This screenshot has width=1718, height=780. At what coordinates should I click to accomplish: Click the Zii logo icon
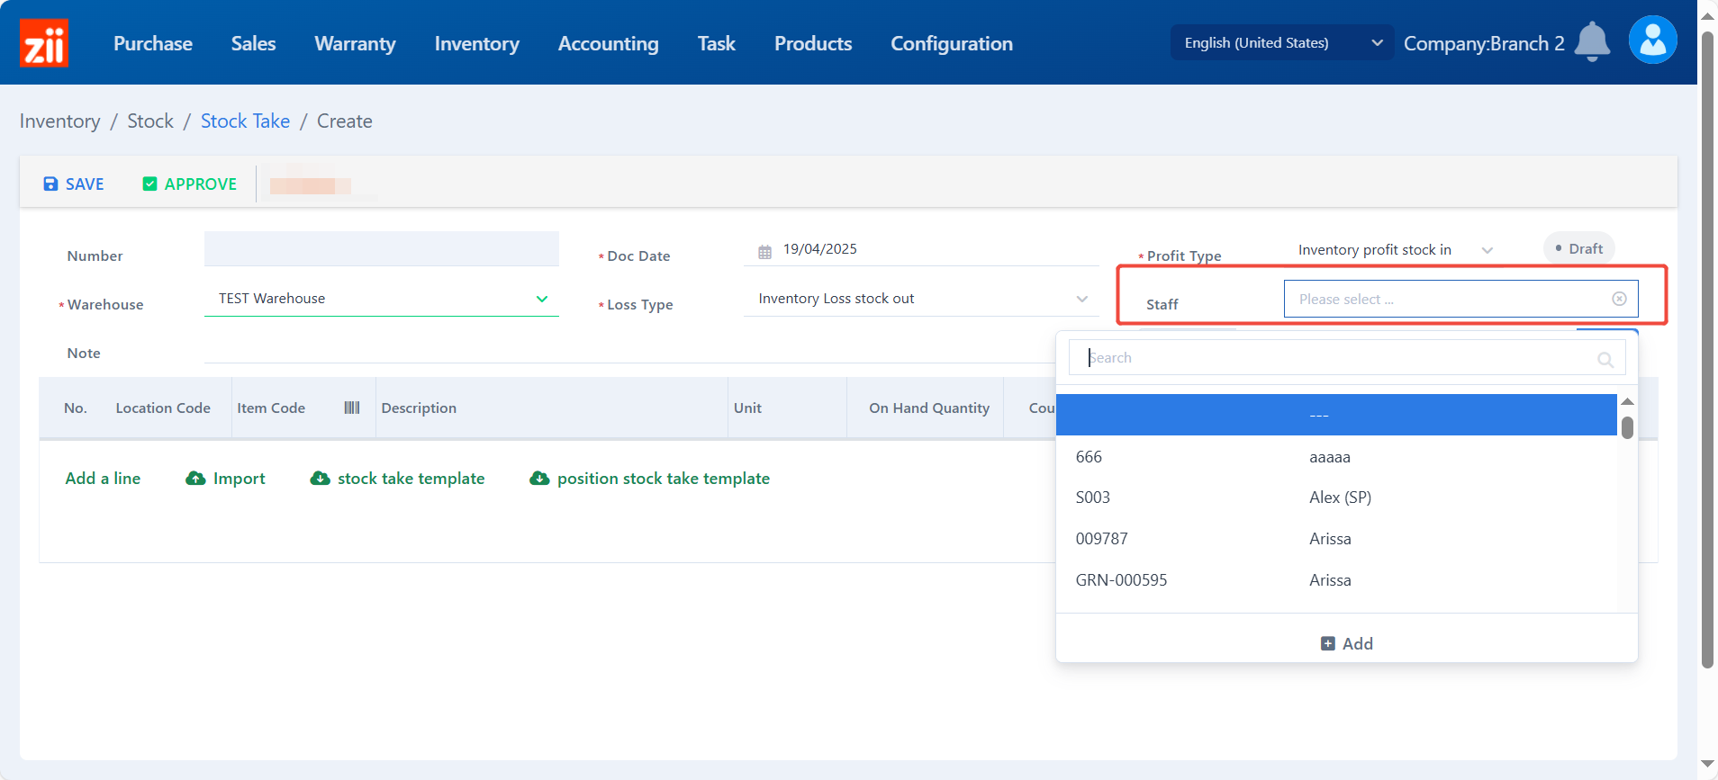[x=43, y=43]
